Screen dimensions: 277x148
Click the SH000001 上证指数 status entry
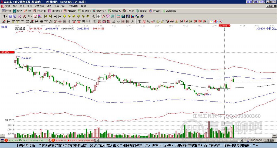tap(261, 140)
